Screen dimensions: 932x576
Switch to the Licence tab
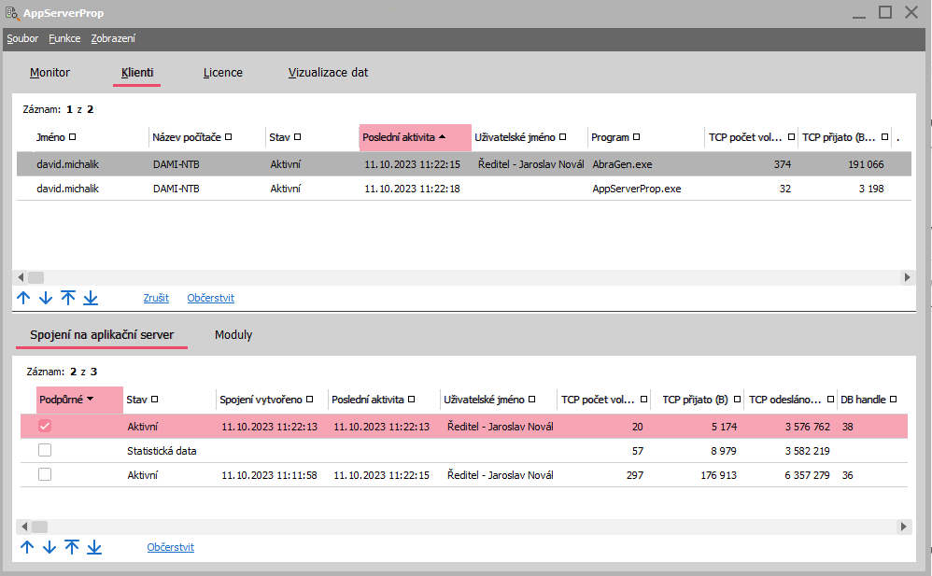(x=222, y=72)
